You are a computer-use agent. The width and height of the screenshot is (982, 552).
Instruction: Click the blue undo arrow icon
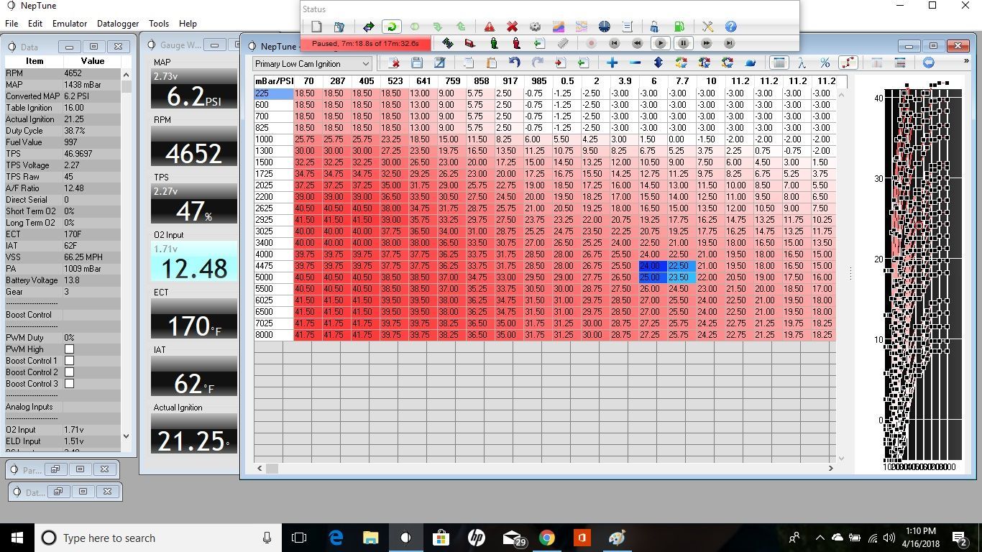515,63
